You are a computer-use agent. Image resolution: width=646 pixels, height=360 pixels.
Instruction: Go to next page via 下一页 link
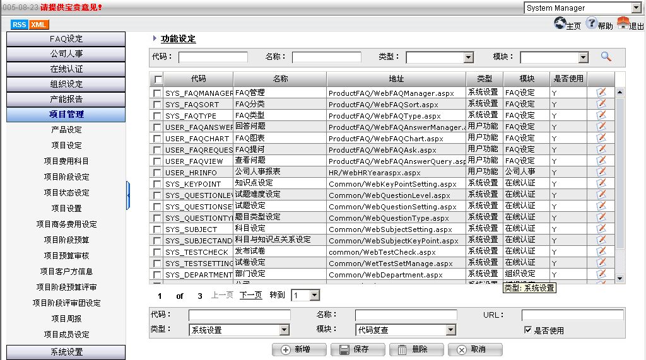click(250, 295)
